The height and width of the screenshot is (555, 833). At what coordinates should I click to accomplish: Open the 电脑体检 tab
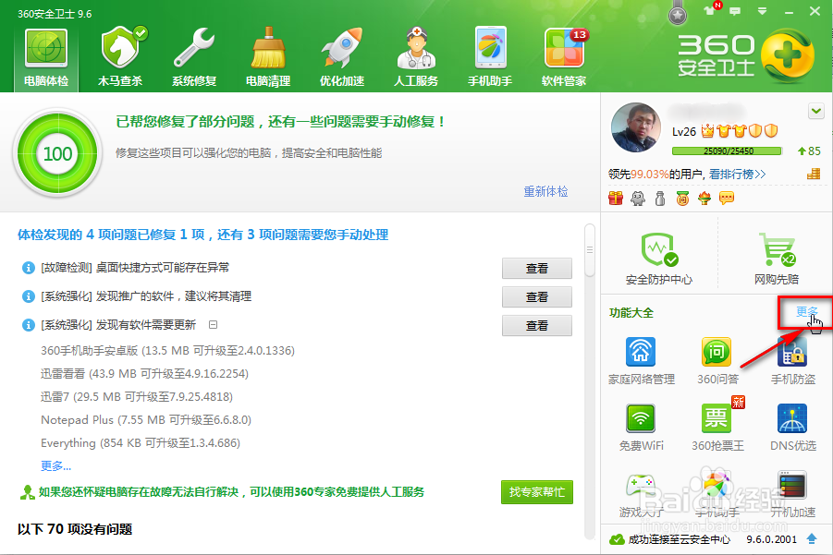click(46, 58)
